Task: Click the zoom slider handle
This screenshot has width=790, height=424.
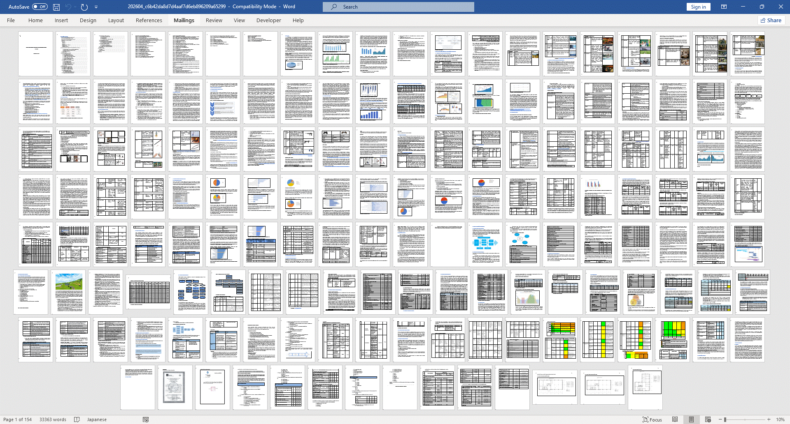Action: [x=725, y=419]
